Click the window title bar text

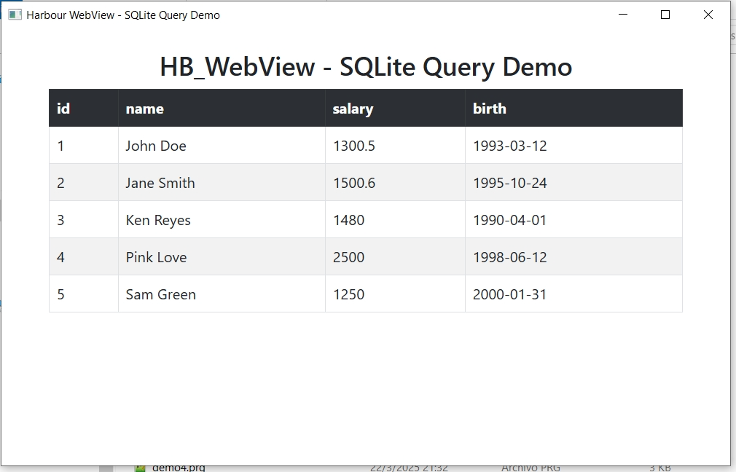[x=123, y=15]
